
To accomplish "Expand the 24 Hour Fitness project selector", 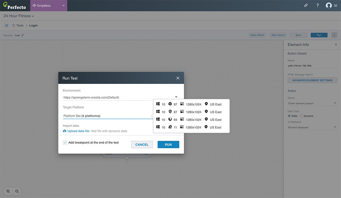I will click(x=18, y=16).
